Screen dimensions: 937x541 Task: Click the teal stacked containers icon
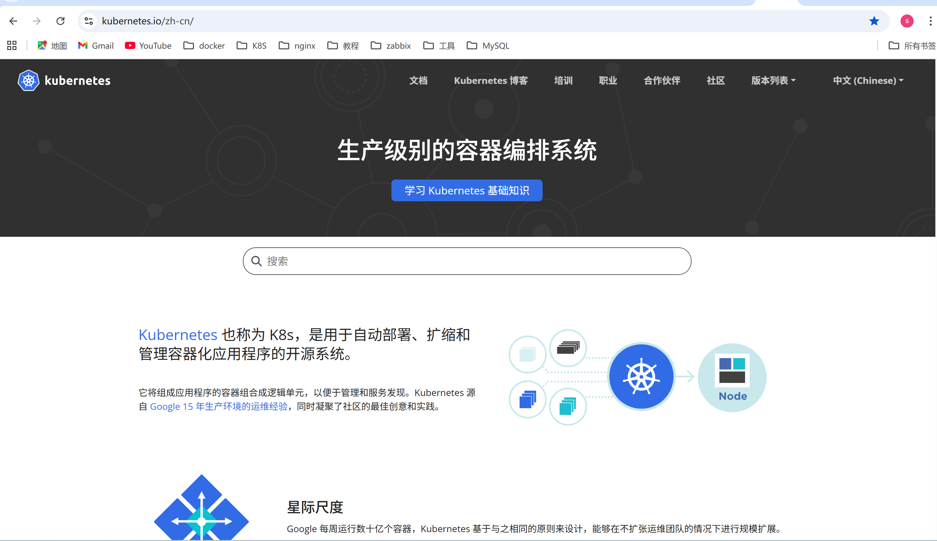click(568, 406)
